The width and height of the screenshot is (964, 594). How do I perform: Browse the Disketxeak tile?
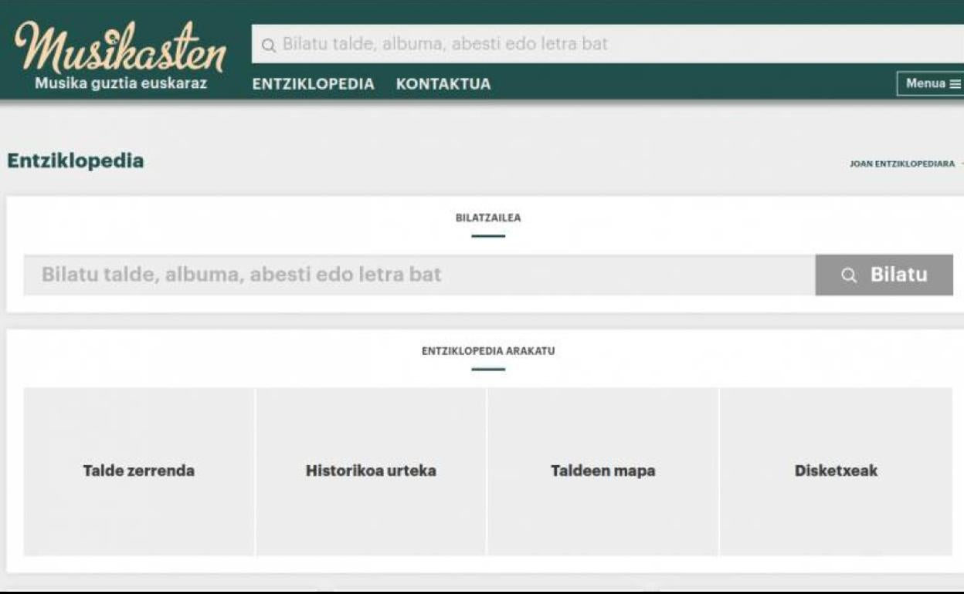(836, 471)
